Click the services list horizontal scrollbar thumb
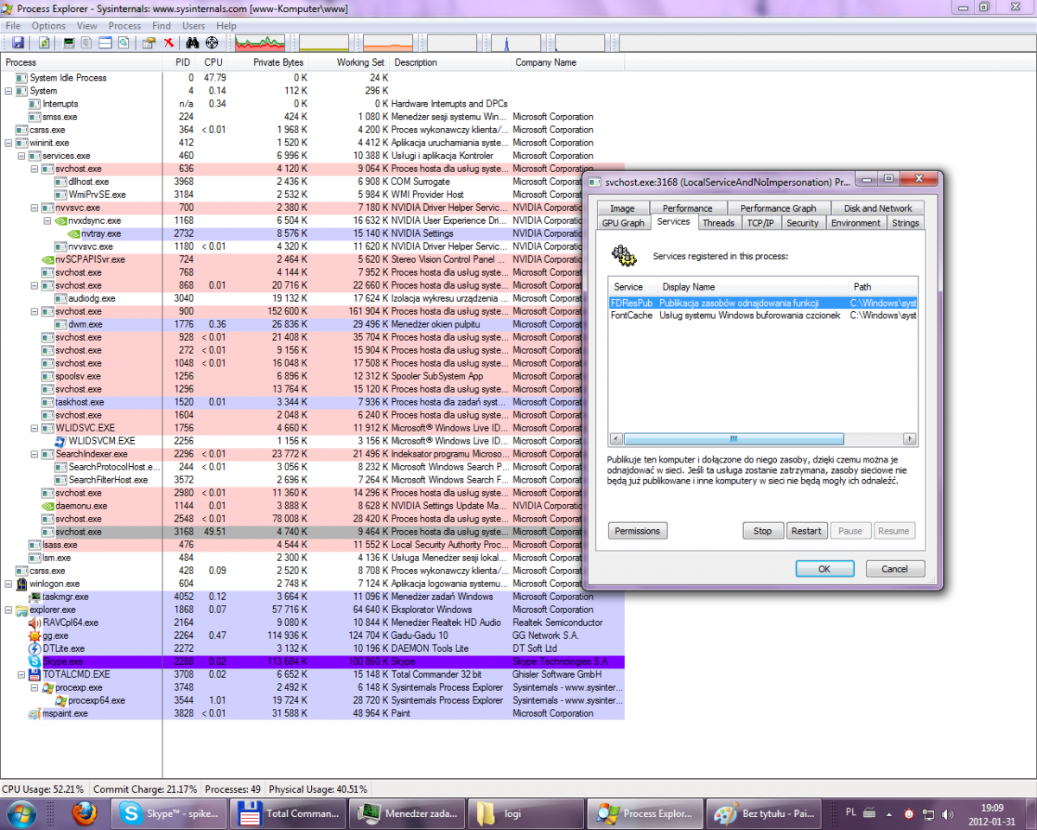Image resolution: width=1037 pixels, height=830 pixels. click(734, 438)
